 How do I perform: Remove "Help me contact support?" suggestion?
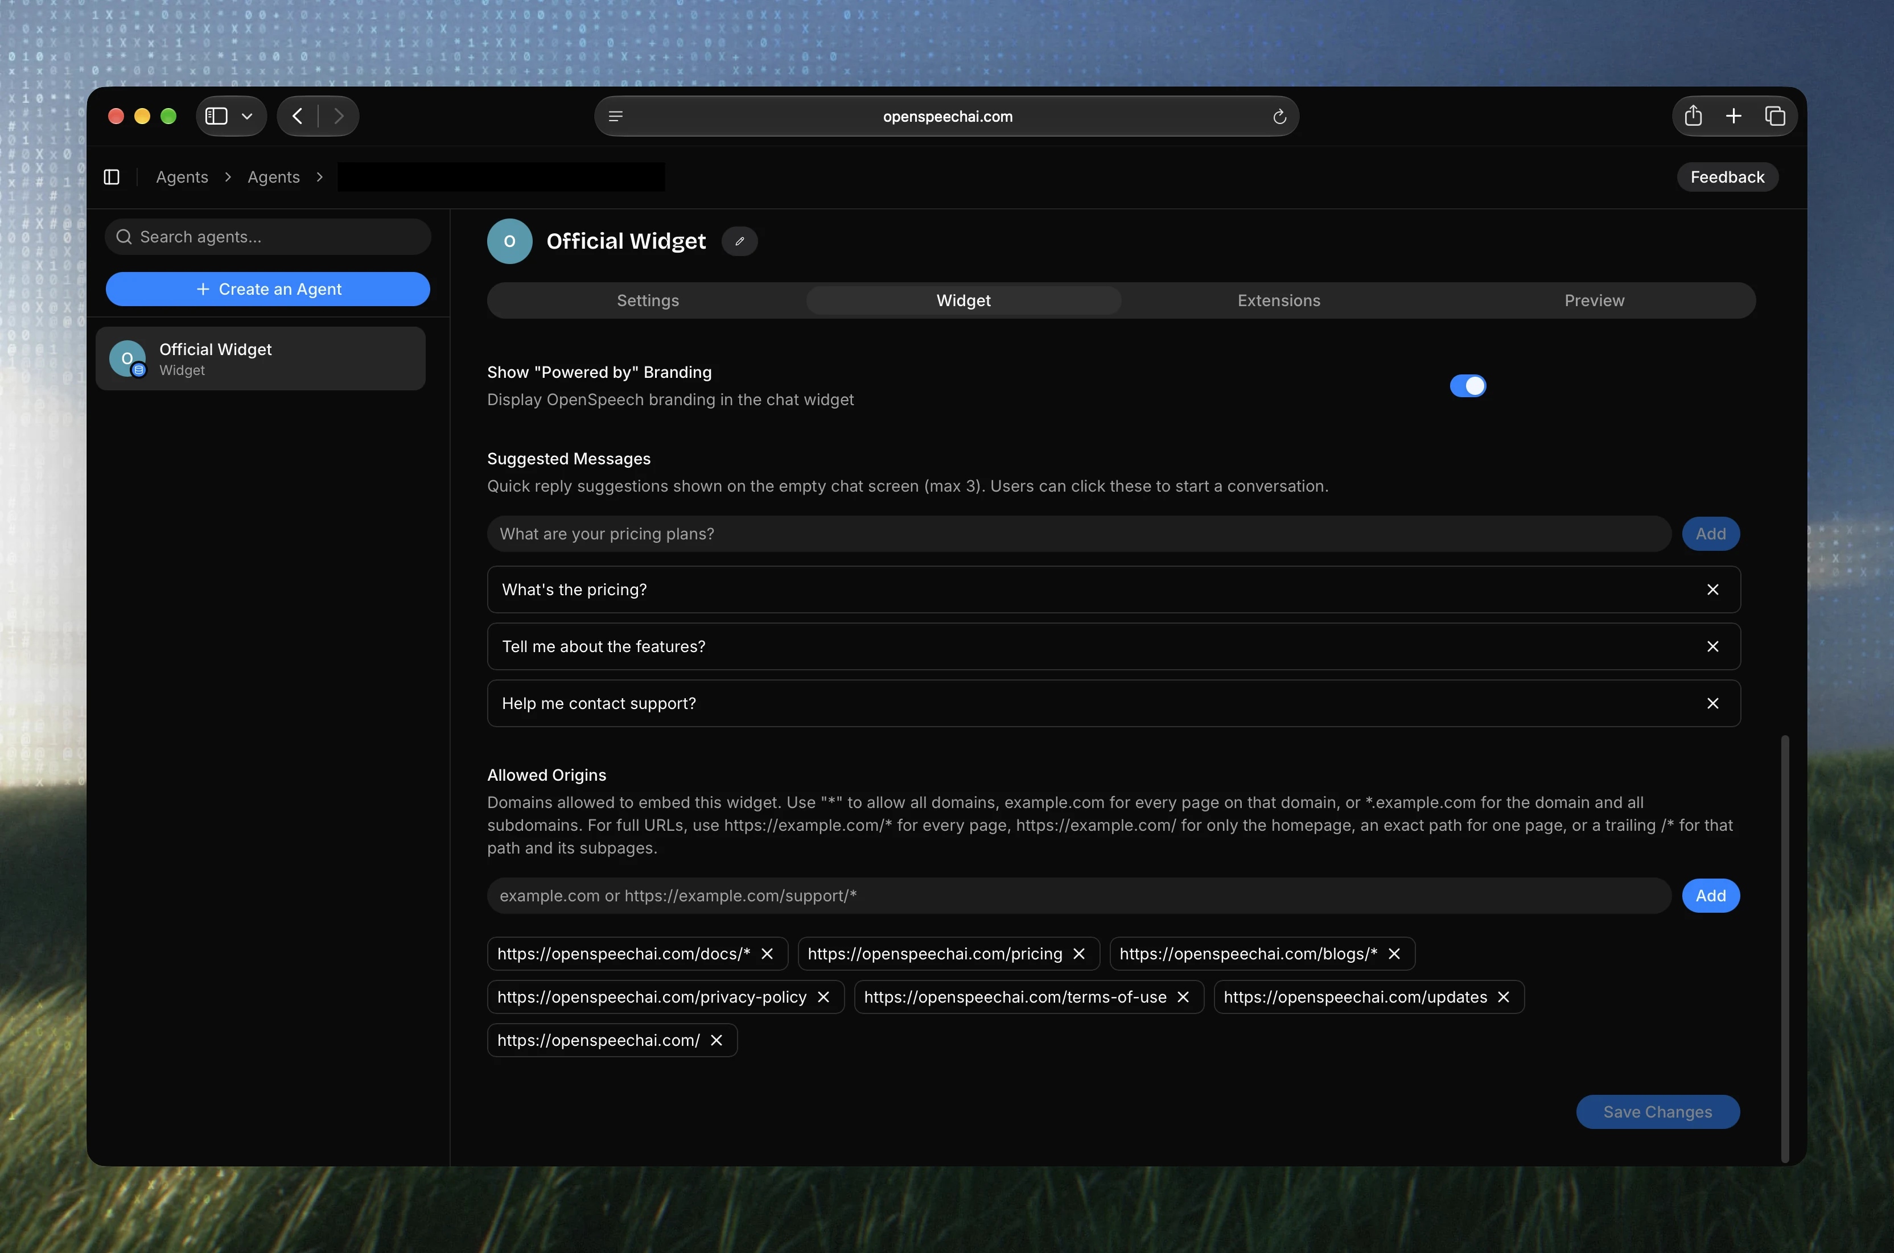[x=1712, y=703]
